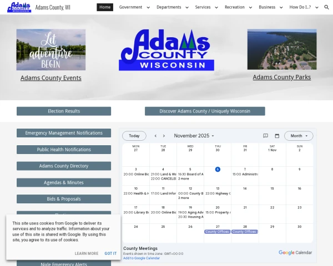Select today's highlighted date 6 in calendar
Viewport: 333px width, 266px height.
(218, 169)
